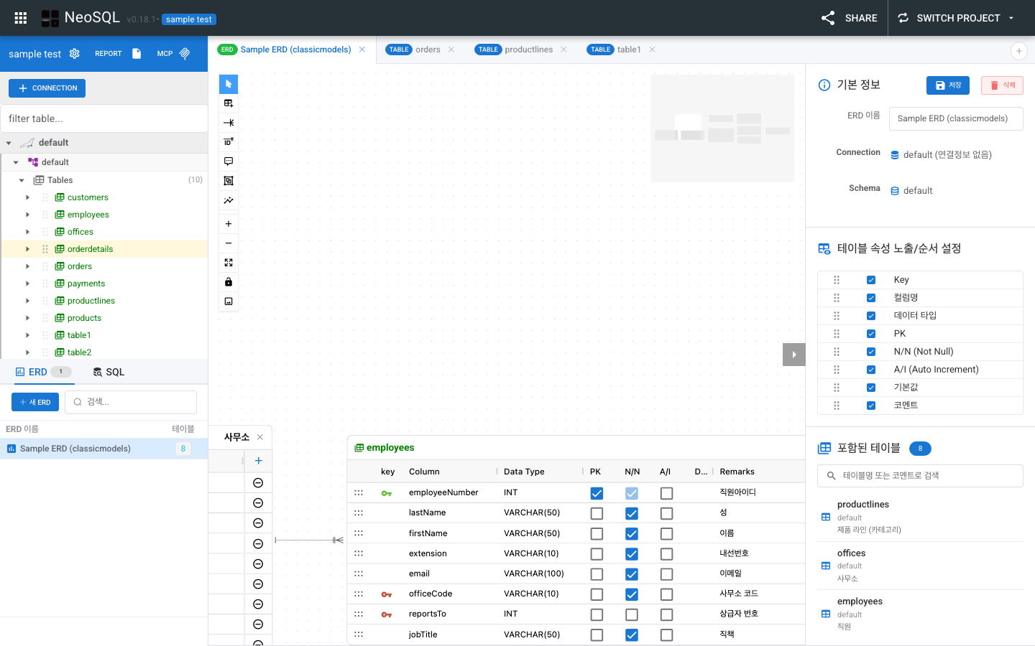Toggle the canvas lock icon
1035x646 pixels.
pos(228,281)
